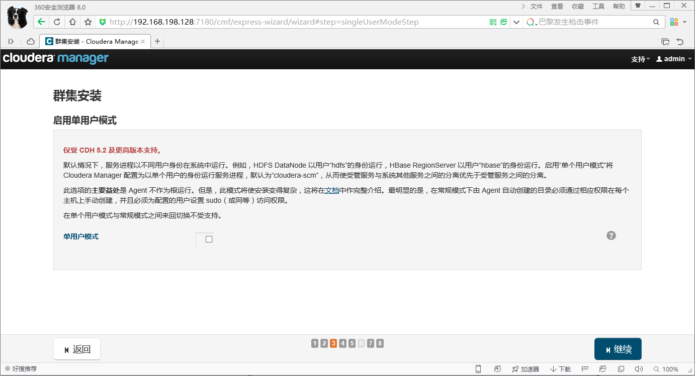Open the QR code icon in address bar

point(493,22)
